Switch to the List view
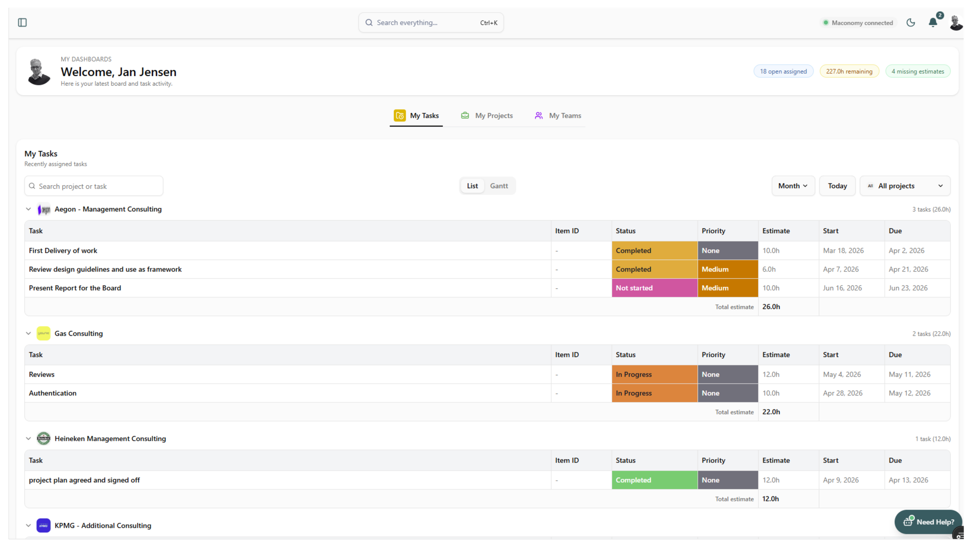 (x=472, y=186)
